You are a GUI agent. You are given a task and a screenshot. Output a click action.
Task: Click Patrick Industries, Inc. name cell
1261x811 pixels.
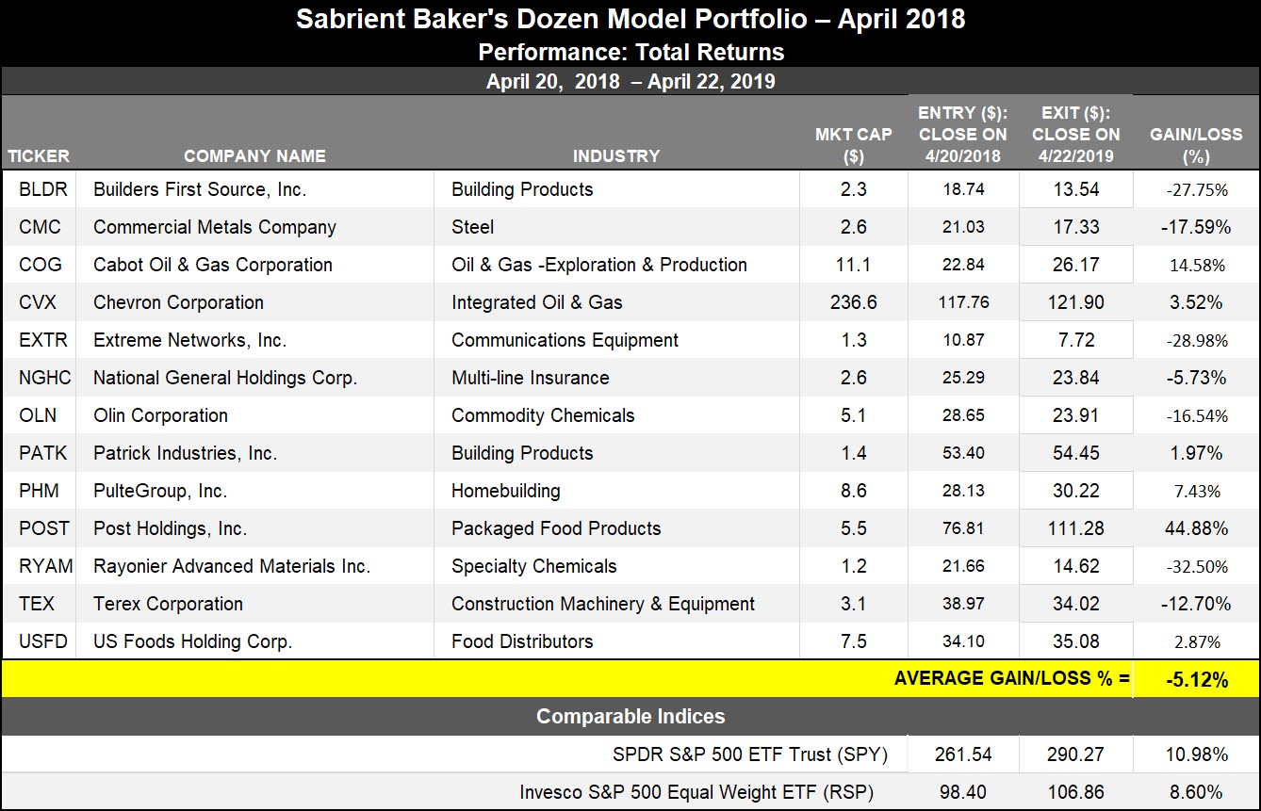(185, 453)
